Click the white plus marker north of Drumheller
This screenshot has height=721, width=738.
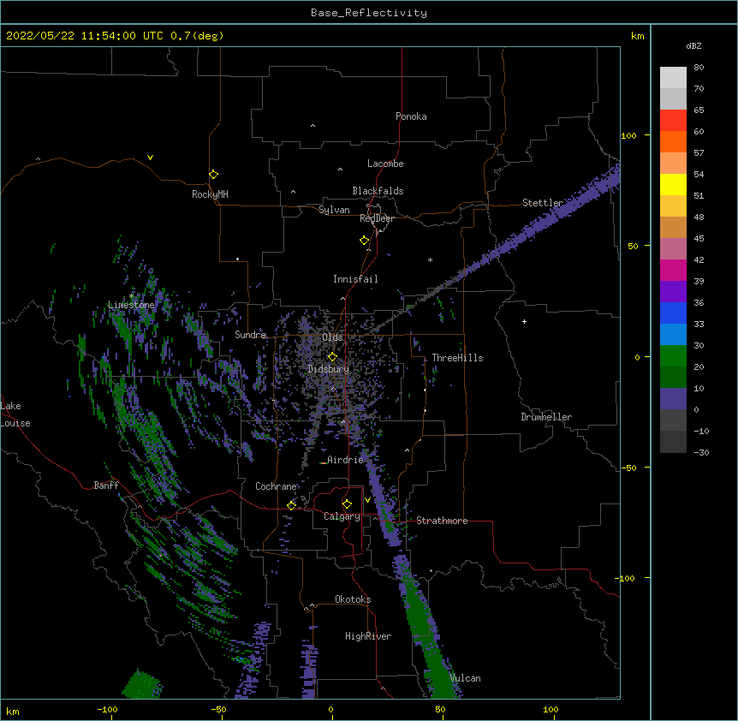[524, 321]
